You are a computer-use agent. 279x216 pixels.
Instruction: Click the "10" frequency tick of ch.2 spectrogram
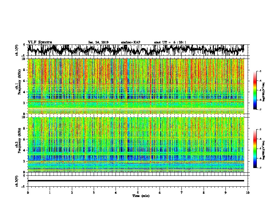coord(24,117)
